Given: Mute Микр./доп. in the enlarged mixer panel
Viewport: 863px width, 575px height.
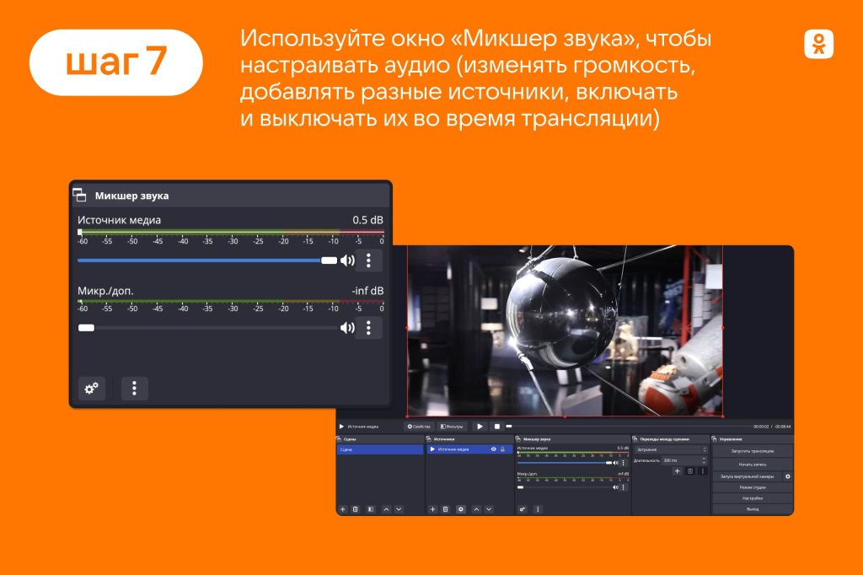Looking at the screenshot, I should pos(347,328).
